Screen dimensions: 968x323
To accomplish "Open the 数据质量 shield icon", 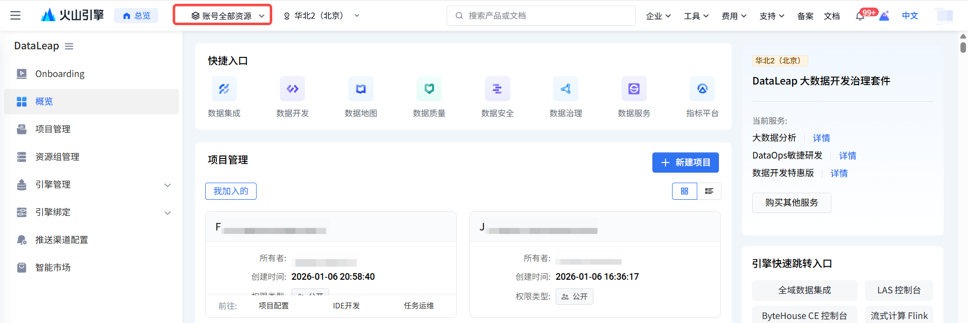I will coord(429,89).
